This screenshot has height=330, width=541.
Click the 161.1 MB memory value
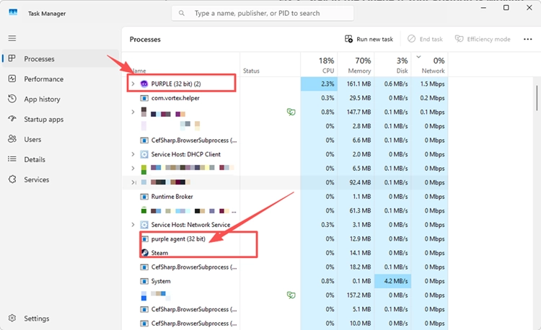[359, 84]
